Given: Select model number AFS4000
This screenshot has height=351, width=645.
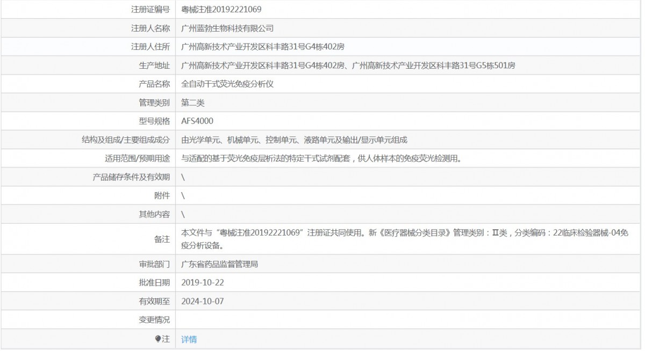Looking at the screenshot, I should (197, 121).
